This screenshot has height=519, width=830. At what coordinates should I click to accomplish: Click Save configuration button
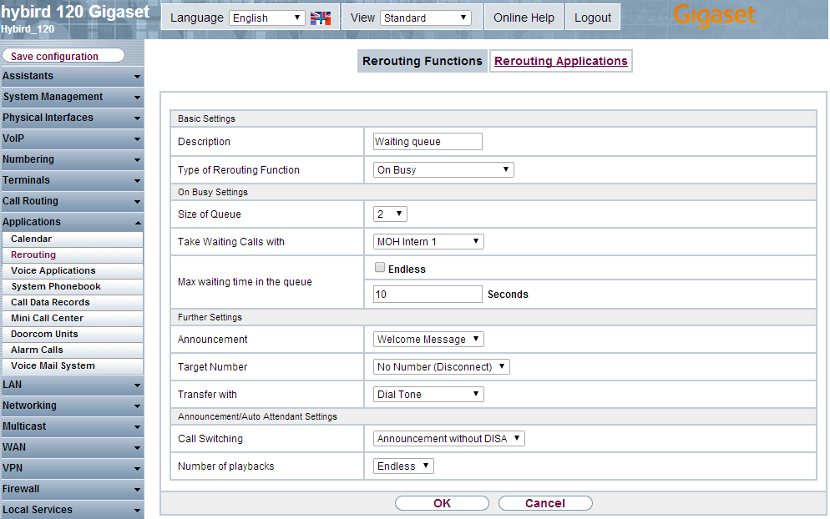pos(63,56)
